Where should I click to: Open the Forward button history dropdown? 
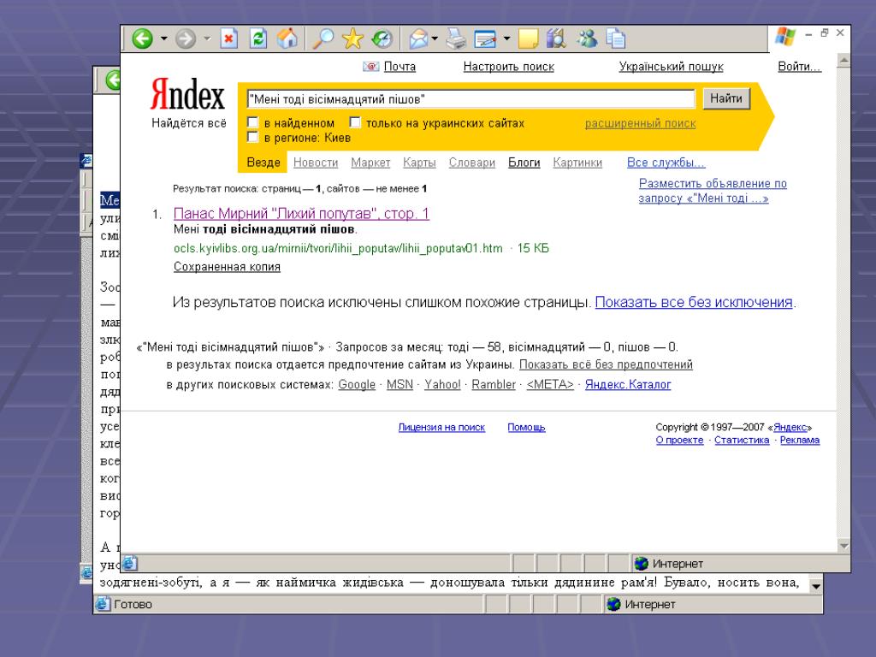[x=207, y=38]
